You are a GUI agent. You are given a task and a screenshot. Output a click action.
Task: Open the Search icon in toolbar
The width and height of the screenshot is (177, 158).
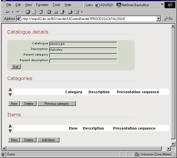tap(49, 12)
